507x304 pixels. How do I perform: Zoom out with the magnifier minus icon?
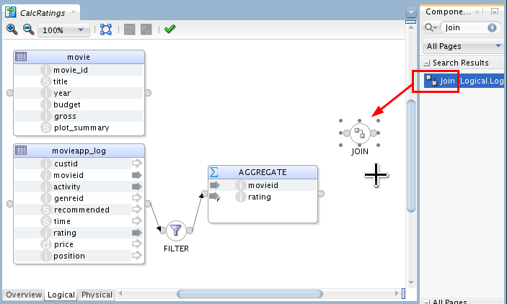28,30
